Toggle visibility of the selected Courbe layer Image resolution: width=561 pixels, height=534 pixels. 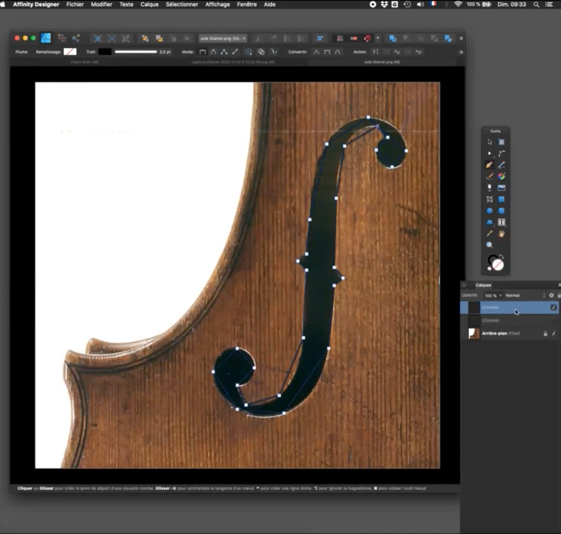pos(553,307)
